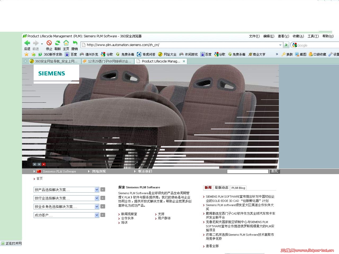This screenshot has height=254, width=339.
Task: Click the 查找 search button
Action: pyautogui.click(x=275, y=171)
